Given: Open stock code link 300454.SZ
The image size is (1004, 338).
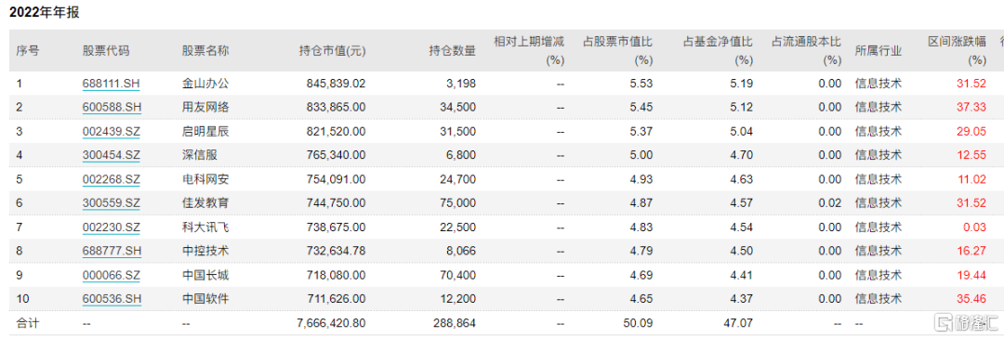Looking at the screenshot, I should pos(112,155).
